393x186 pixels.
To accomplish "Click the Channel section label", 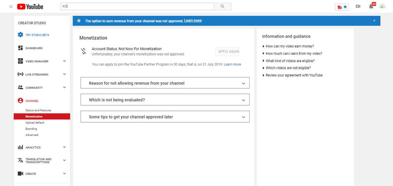I will pyautogui.click(x=32, y=101).
